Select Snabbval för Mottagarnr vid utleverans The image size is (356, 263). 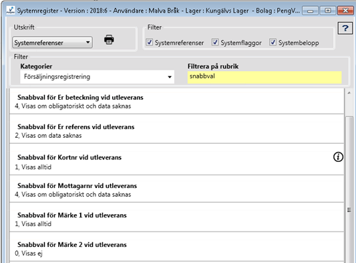(x=176, y=189)
